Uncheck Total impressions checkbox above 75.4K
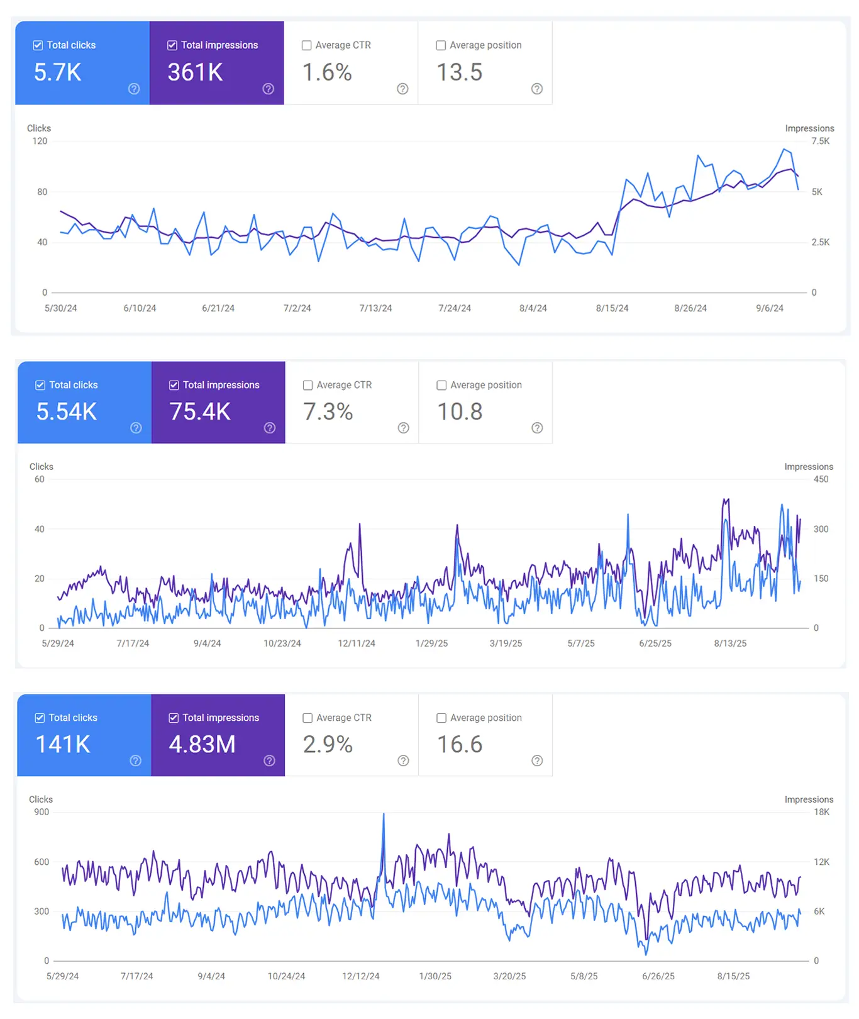The height and width of the screenshot is (1019, 859). (x=174, y=385)
